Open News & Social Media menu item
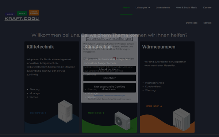 click(x=187, y=8)
